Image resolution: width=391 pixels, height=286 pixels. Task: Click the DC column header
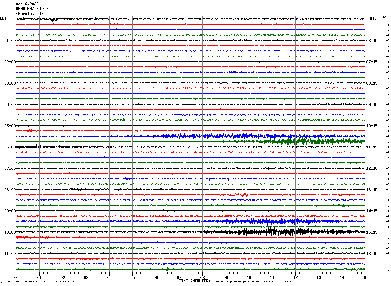385,17
